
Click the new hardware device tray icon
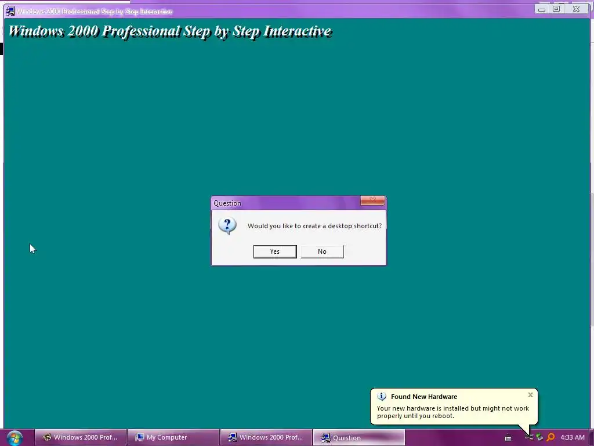(529, 437)
